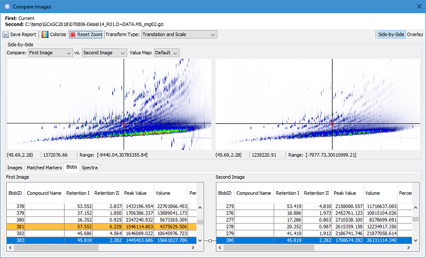Open the Matched Markers tab

click(x=44, y=167)
